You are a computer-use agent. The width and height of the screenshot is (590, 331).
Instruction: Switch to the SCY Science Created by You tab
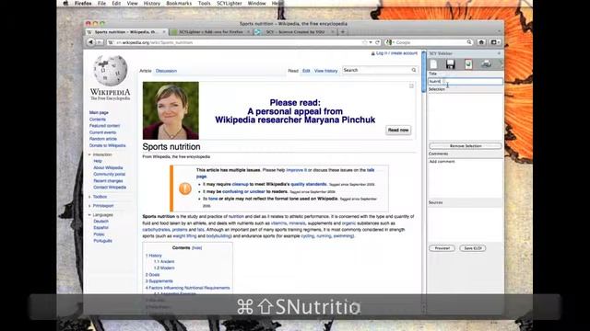pos(295,32)
